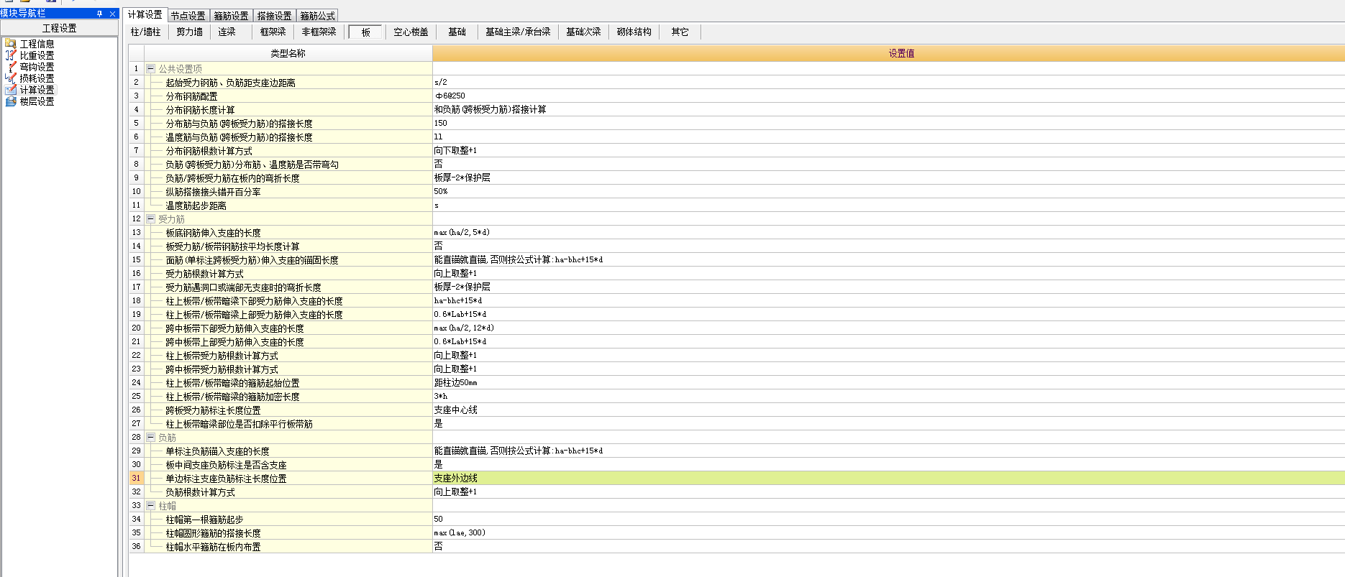Click the 设置值 column header
The height and width of the screenshot is (577, 1345).
[889, 53]
